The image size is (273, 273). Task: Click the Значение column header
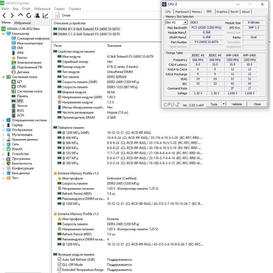114,46
